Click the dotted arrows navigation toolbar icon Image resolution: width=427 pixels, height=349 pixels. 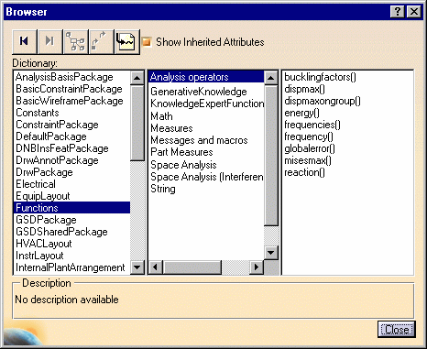click(x=101, y=41)
